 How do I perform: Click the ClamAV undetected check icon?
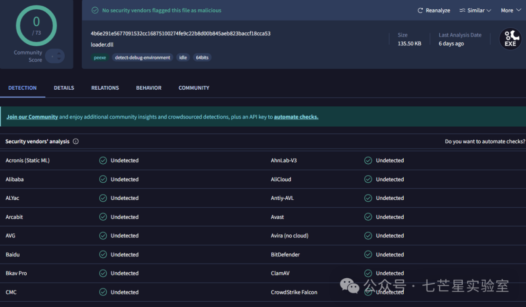pos(368,273)
